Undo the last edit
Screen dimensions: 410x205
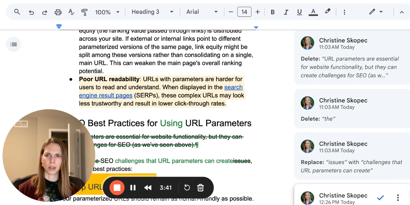click(x=31, y=12)
